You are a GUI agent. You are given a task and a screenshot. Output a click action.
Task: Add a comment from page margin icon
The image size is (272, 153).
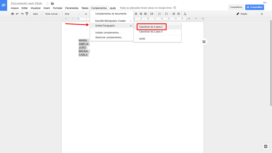click(204, 42)
